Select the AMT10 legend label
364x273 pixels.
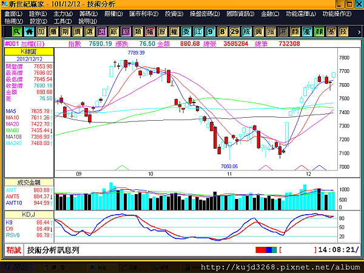point(14,203)
